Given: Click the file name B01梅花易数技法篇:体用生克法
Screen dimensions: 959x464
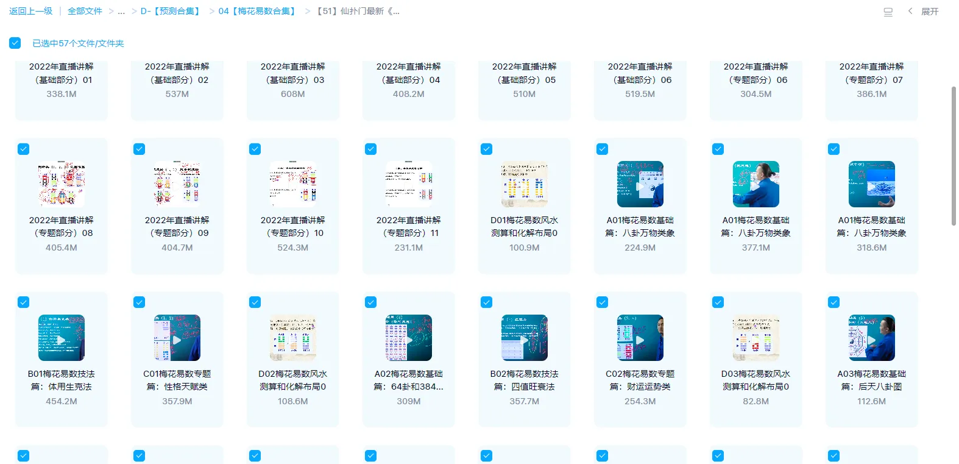Looking at the screenshot, I should (62, 380).
